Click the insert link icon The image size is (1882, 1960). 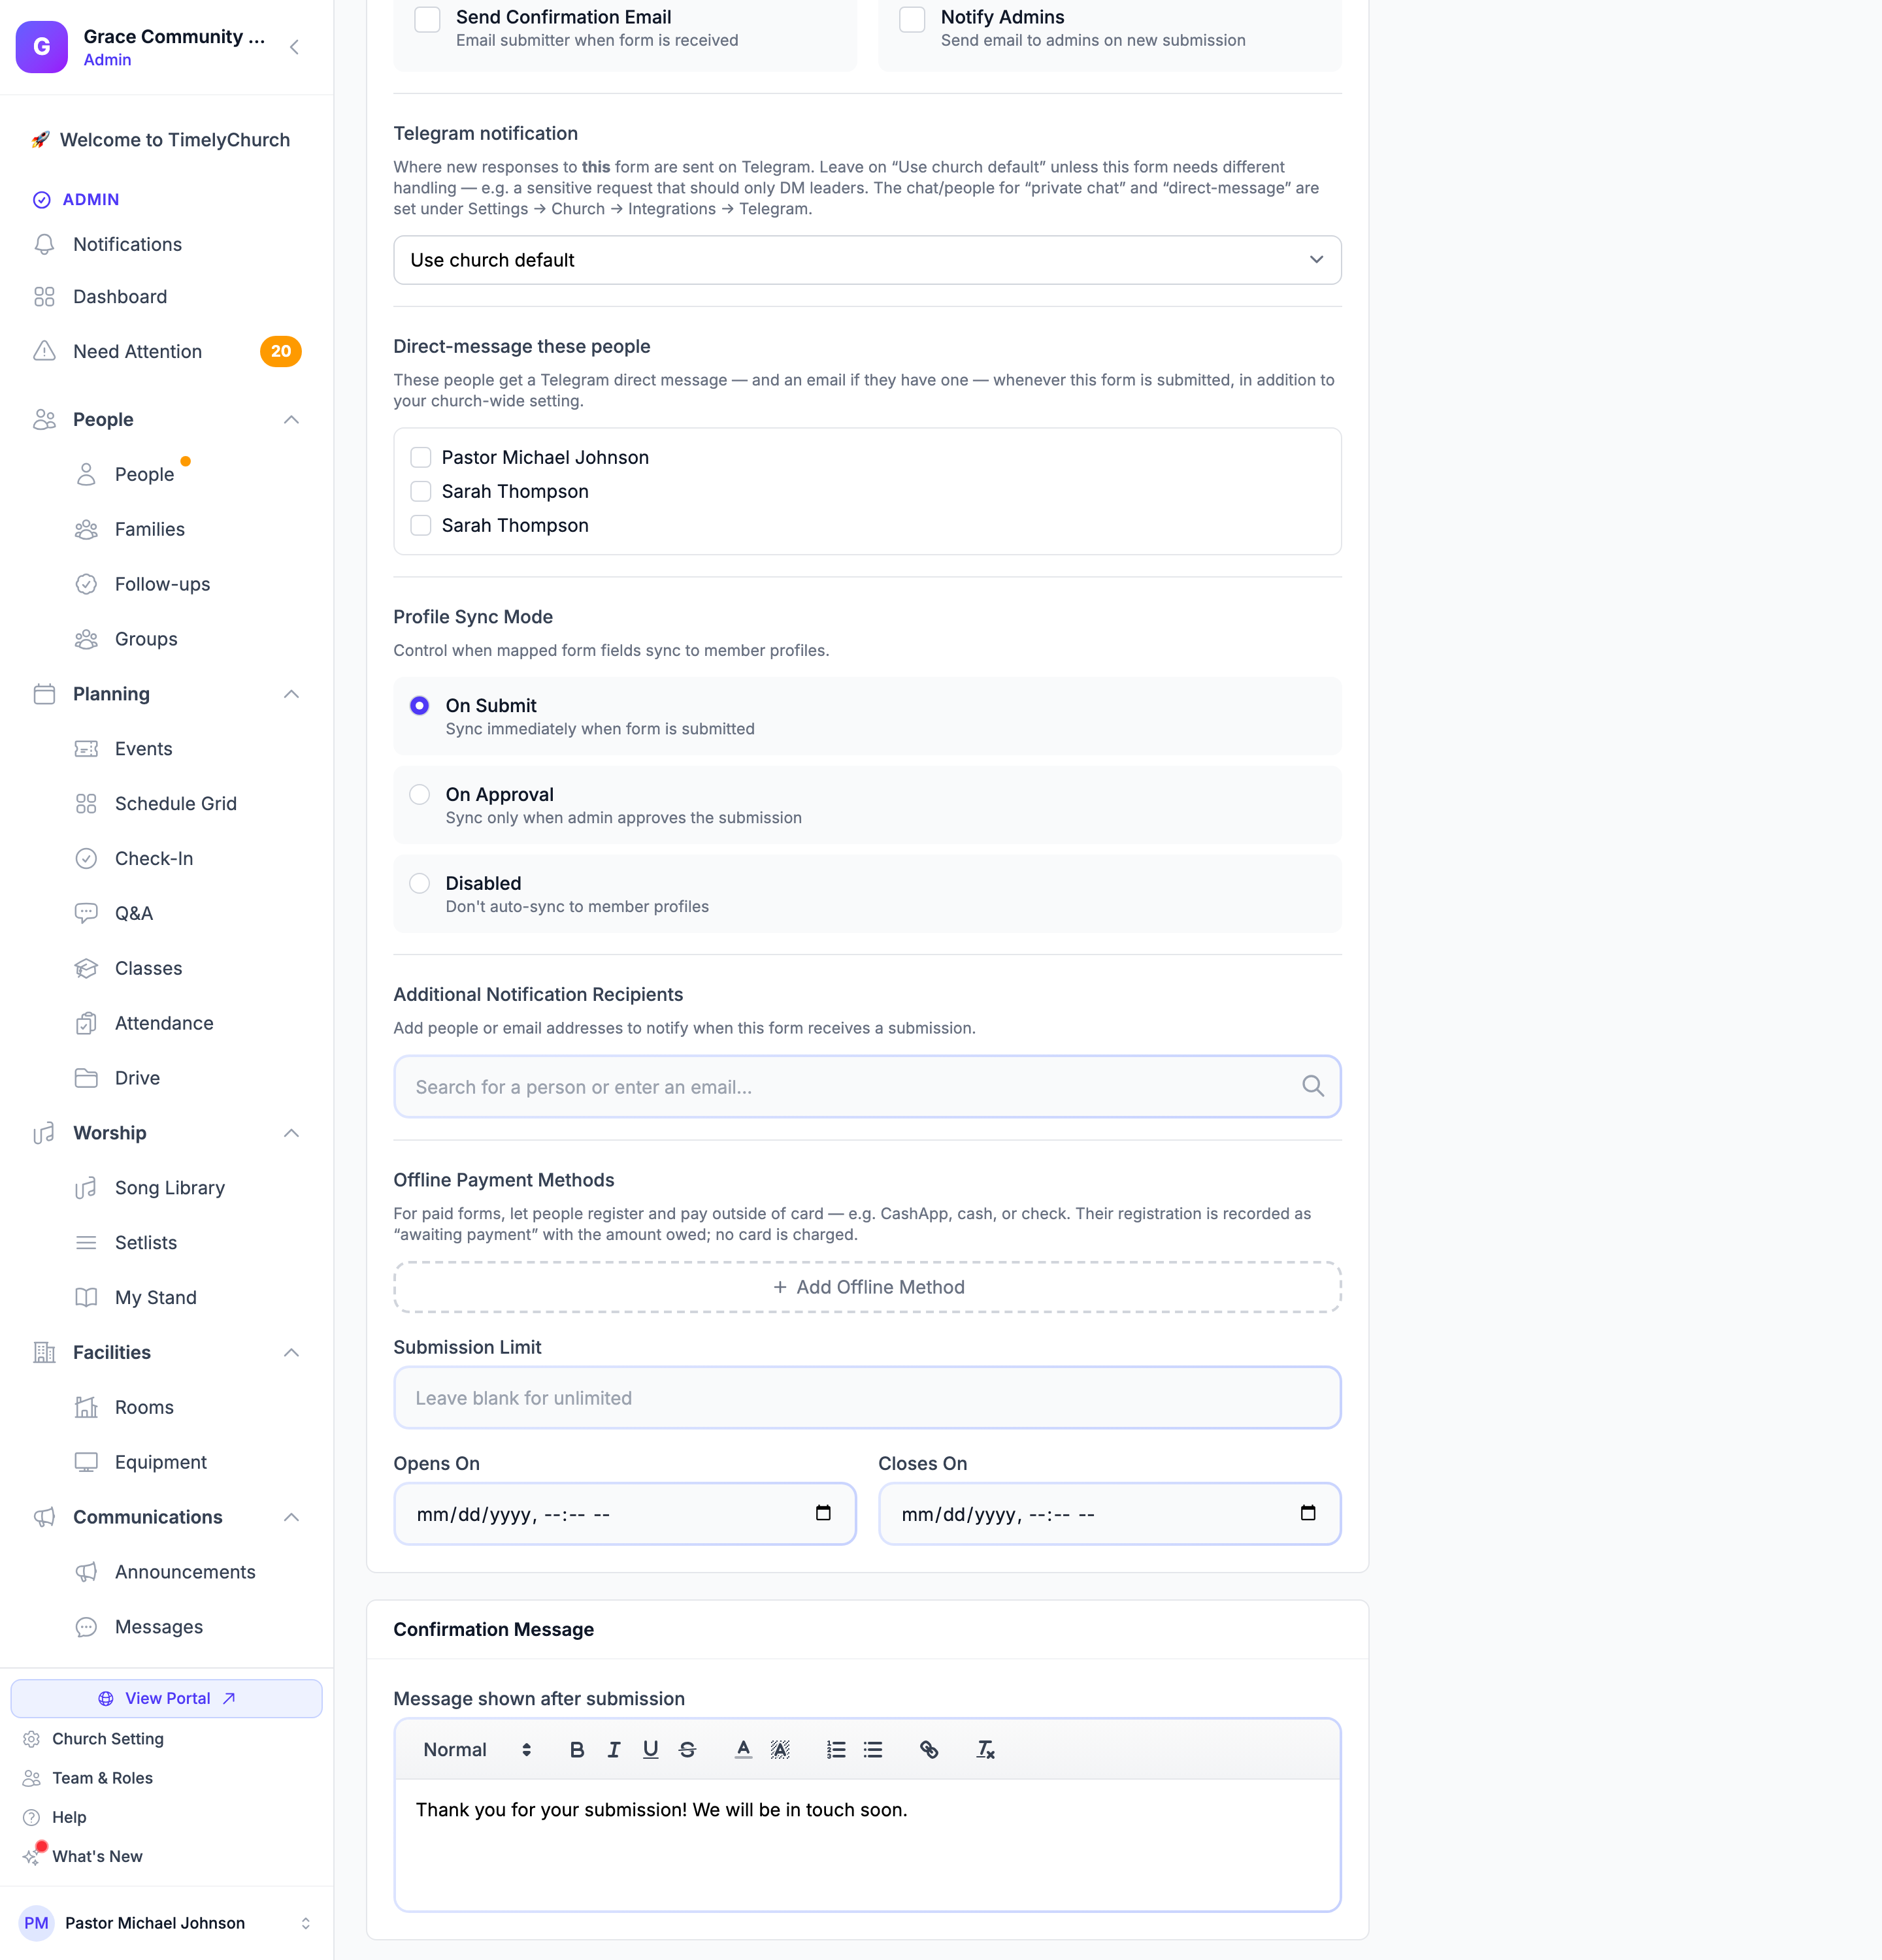pos(929,1749)
